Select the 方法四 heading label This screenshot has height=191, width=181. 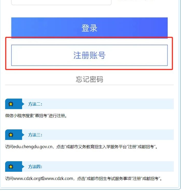point(35,167)
